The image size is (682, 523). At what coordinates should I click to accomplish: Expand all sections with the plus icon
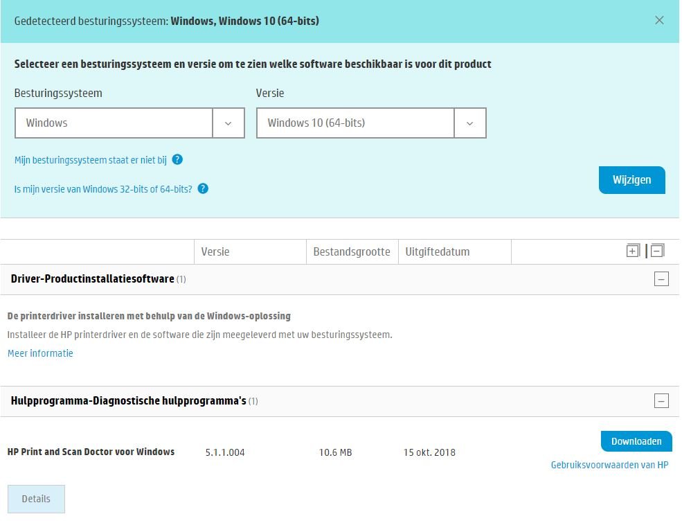[633, 251]
